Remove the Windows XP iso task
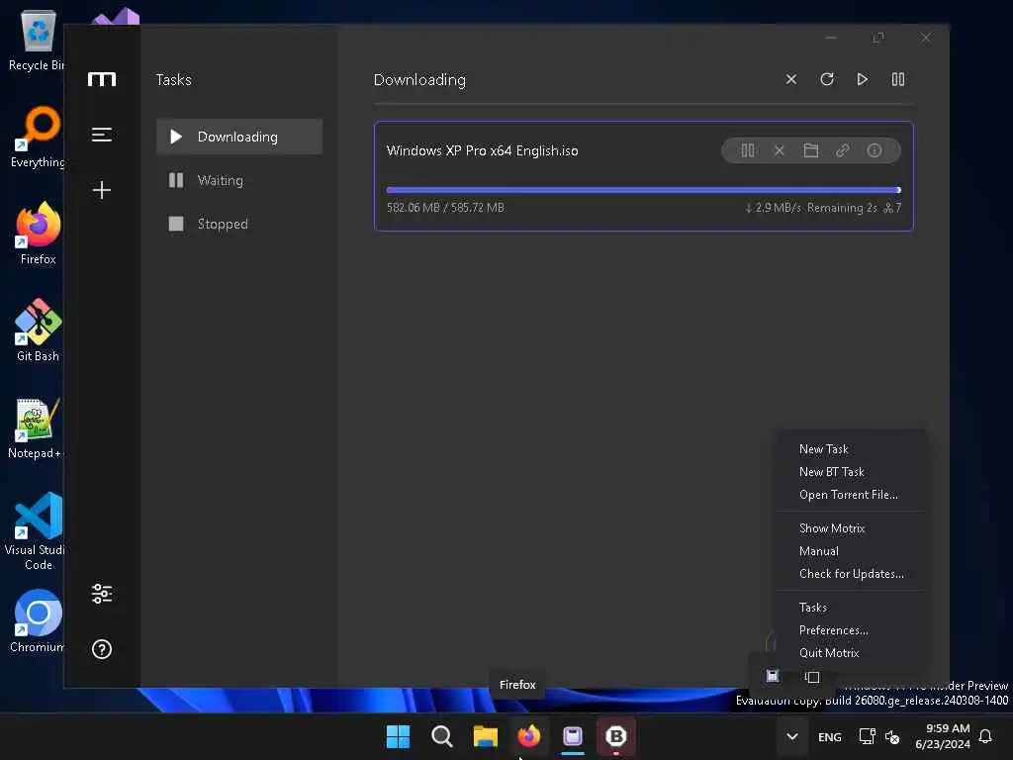Viewport: 1013px width, 760px height. [x=780, y=150]
